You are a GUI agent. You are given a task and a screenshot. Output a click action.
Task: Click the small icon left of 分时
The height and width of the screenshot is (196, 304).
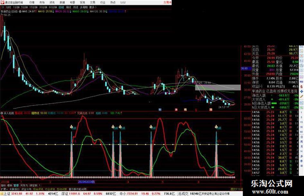pos(3,7)
